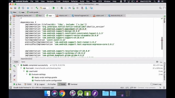The width and height of the screenshot is (175, 98).
Task: Toggle the Build tool window button
Action: tap(62, 84)
